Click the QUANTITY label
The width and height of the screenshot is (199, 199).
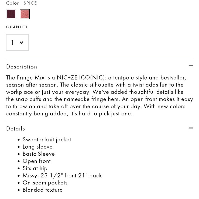click(x=17, y=27)
